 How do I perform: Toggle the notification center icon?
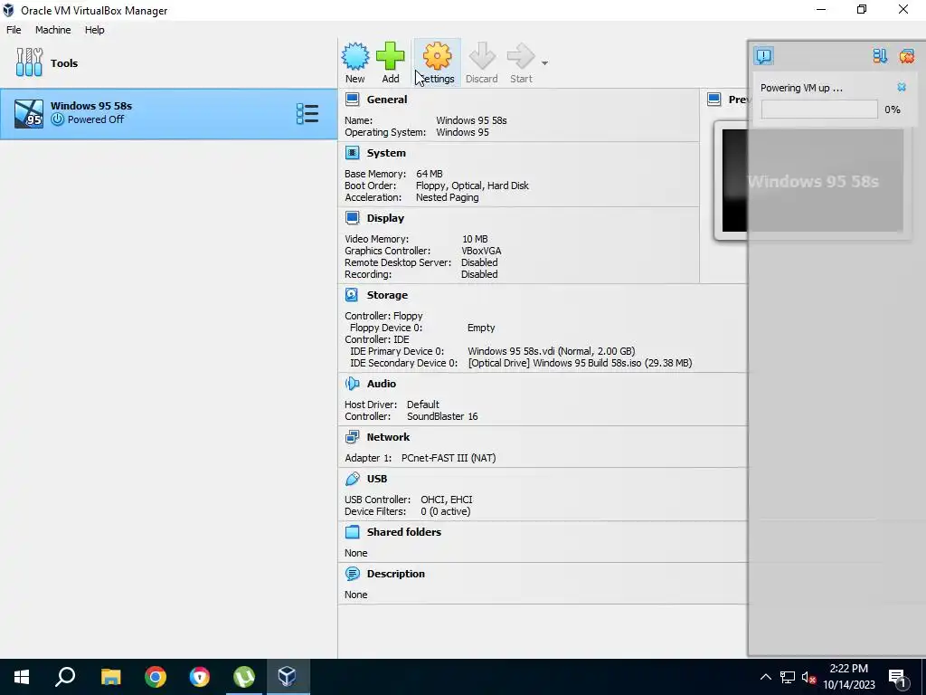point(763,56)
